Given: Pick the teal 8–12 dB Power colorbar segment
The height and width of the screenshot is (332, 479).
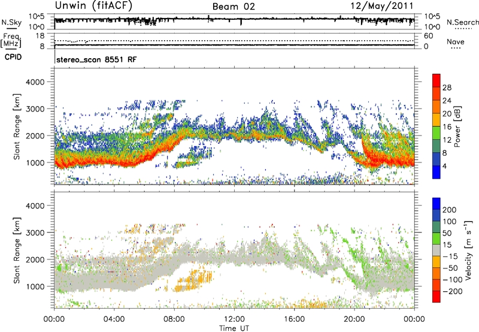Looking at the screenshot, I should [x=436, y=146].
